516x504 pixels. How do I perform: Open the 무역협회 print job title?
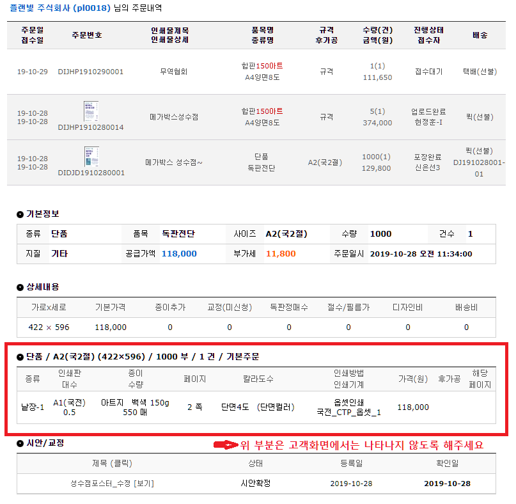click(173, 72)
